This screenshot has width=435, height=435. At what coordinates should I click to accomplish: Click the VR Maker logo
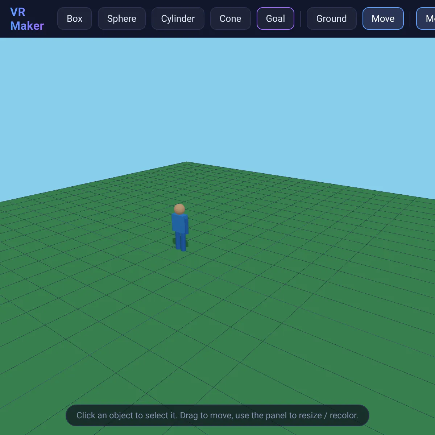pos(27,19)
